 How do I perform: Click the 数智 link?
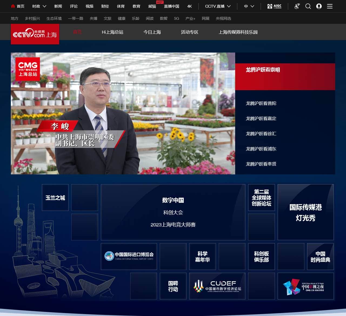point(164,18)
